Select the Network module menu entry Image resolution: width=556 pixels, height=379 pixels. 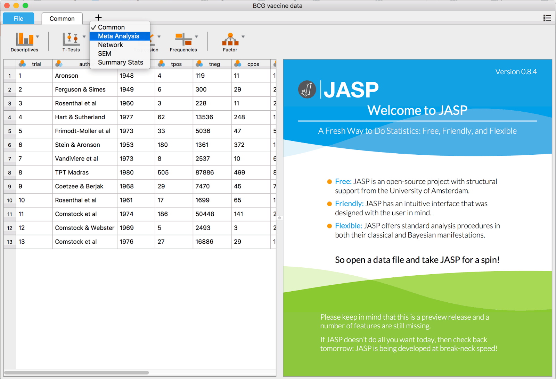[110, 45]
